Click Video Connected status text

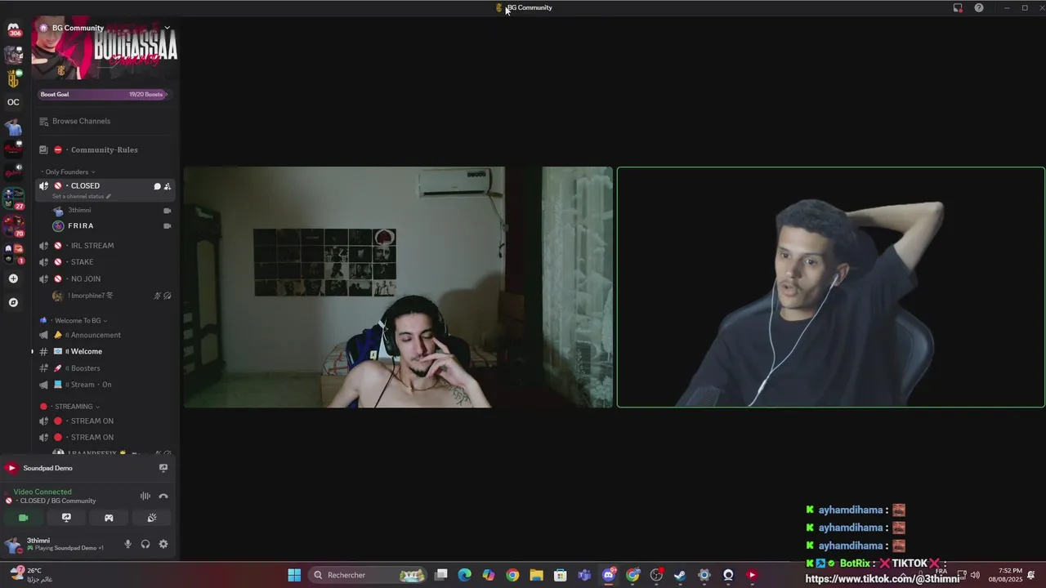(x=42, y=492)
